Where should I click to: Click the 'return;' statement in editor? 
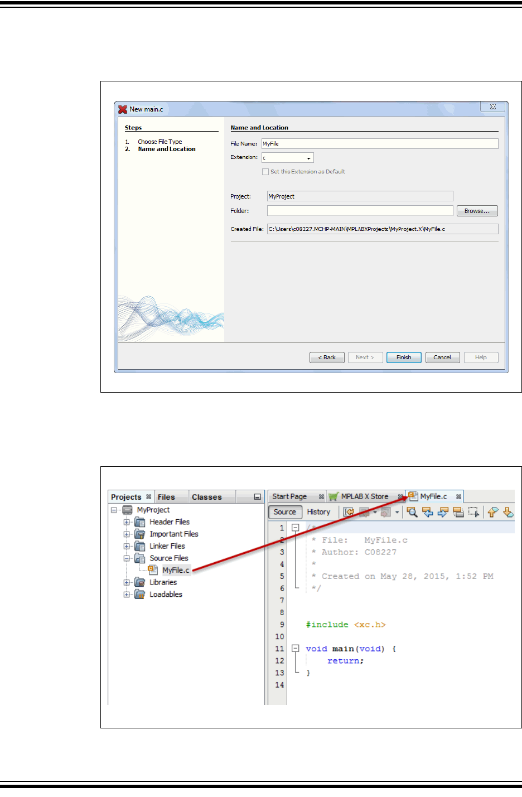(x=345, y=661)
